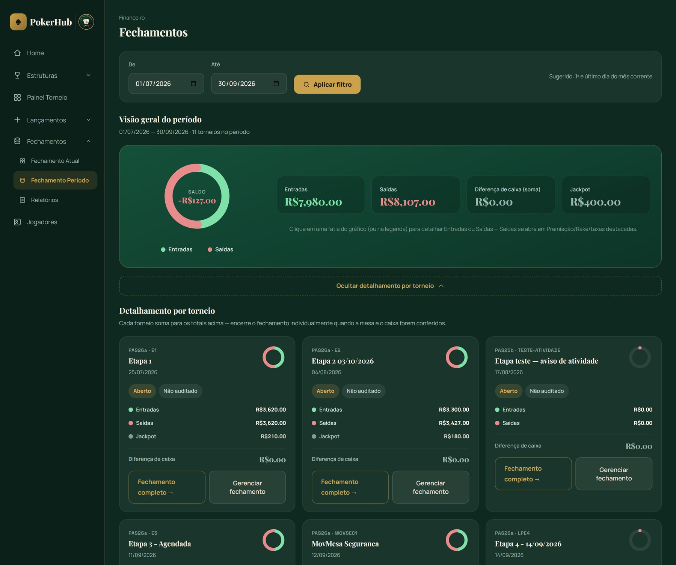This screenshot has width=676, height=565.
Task: Click the Etapa 3 - Agendada title
Action: [x=160, y=544]
